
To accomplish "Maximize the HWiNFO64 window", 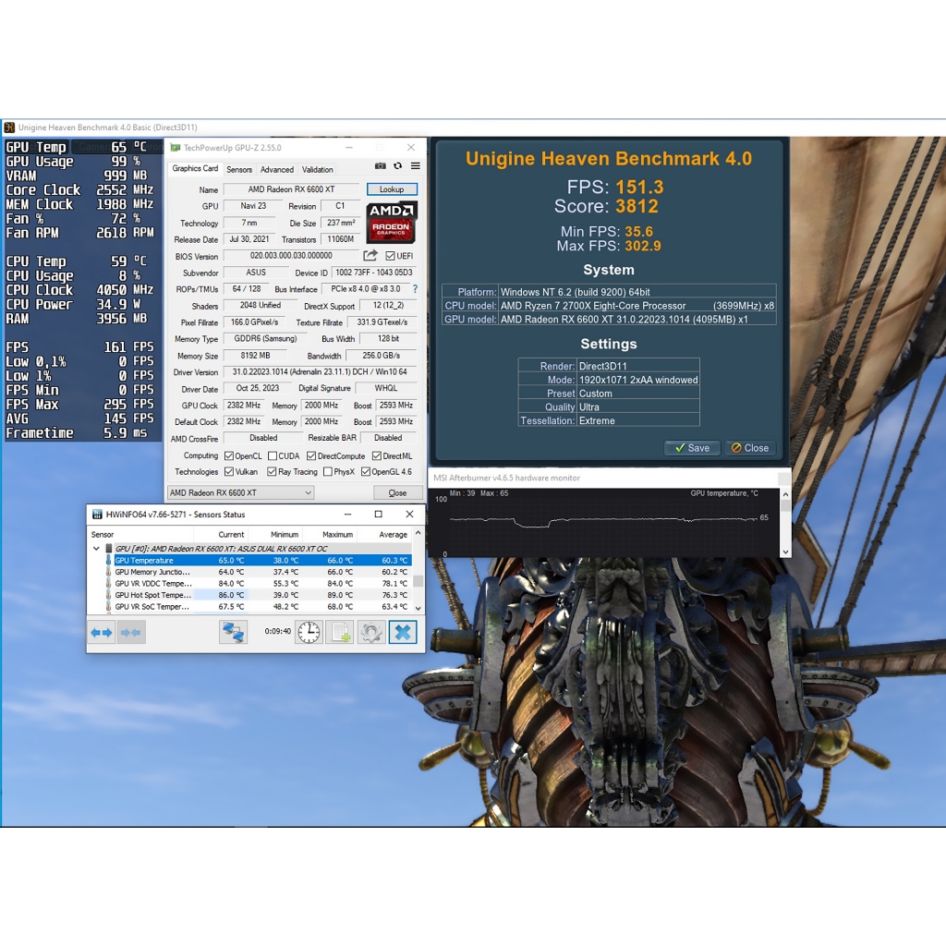I will coord(378,514).
